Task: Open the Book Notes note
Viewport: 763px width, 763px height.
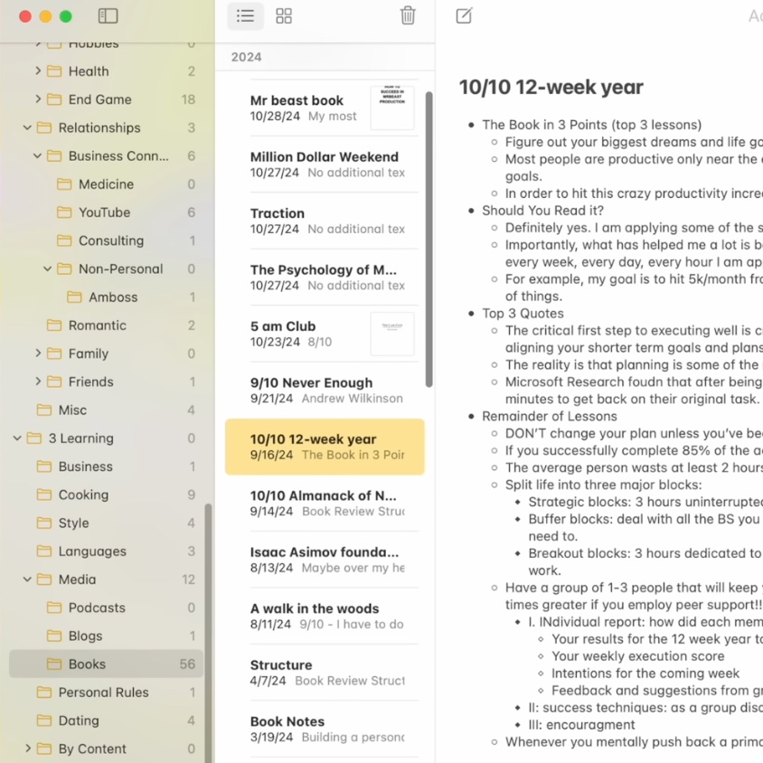Action: 325,729
